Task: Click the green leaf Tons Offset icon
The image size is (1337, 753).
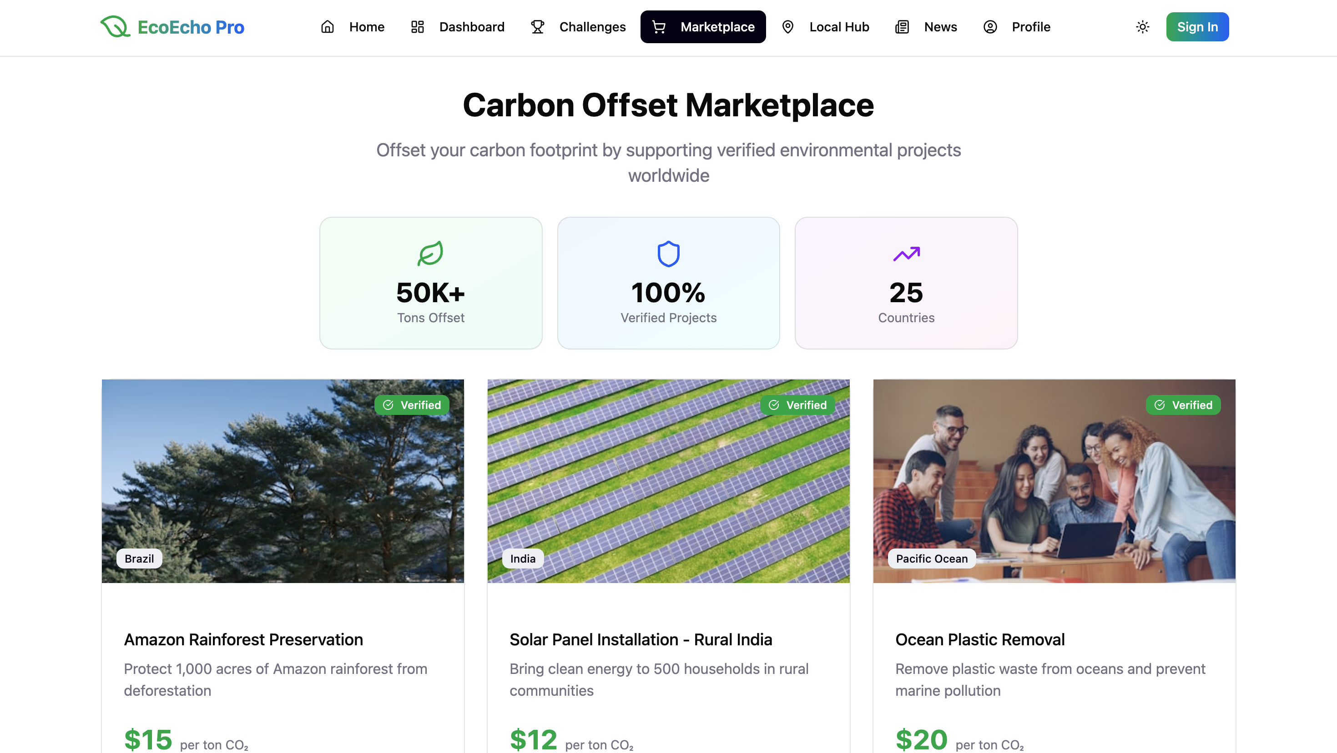Action: coord(430,254)
